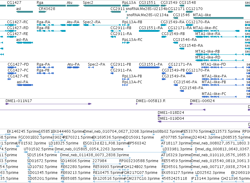Select the RpL13A-RB transcript label

[132, 22]
